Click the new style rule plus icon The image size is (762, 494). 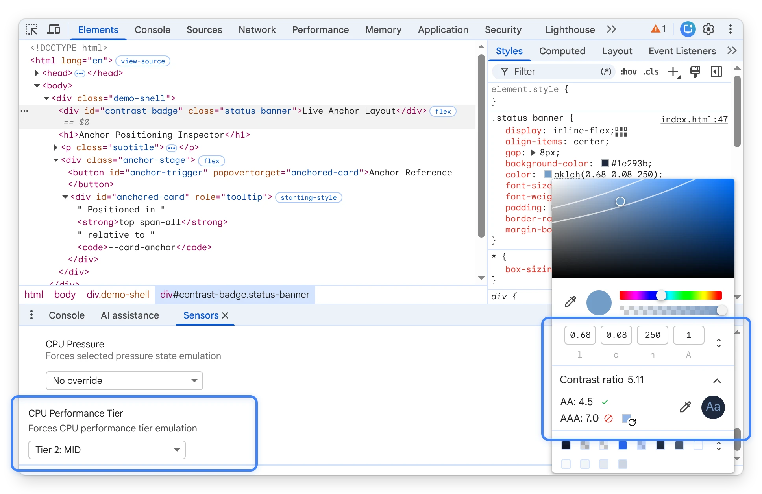(674, 72)
